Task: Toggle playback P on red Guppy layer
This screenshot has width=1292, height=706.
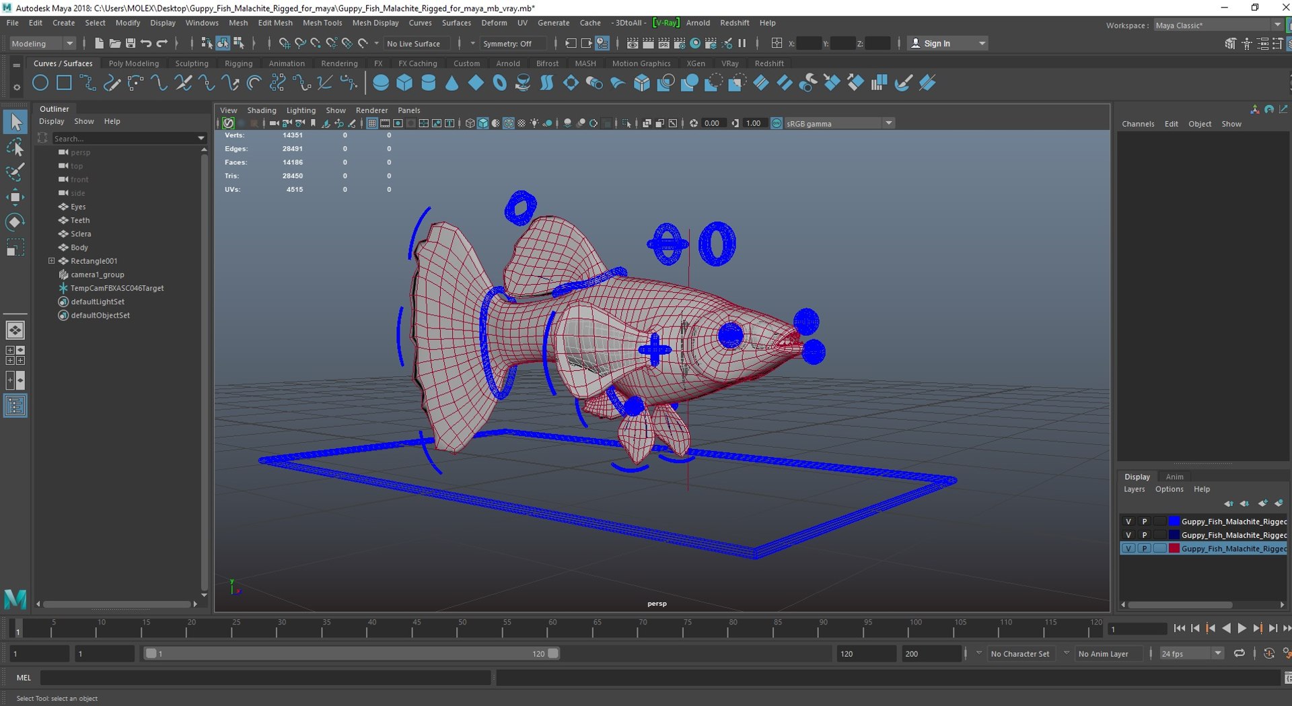Action: coord(1144,549)
